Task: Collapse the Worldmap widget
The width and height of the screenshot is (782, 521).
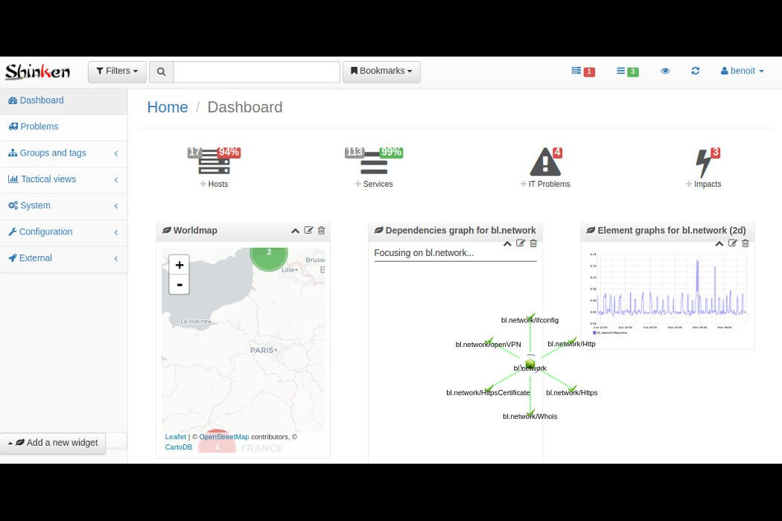Action: (296, 231)
